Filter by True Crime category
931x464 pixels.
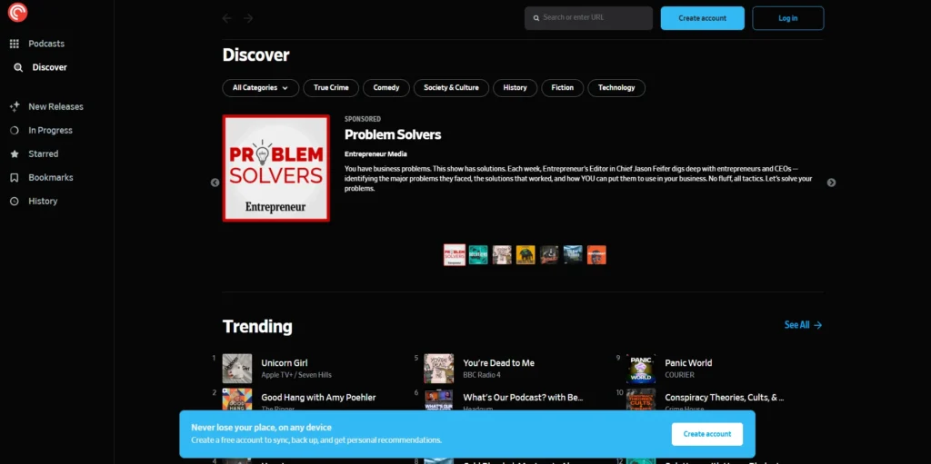click(331, 88)
